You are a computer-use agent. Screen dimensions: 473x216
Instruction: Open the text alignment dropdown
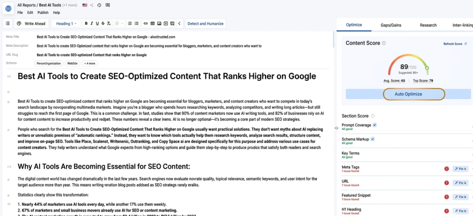(x=120, y=24)
